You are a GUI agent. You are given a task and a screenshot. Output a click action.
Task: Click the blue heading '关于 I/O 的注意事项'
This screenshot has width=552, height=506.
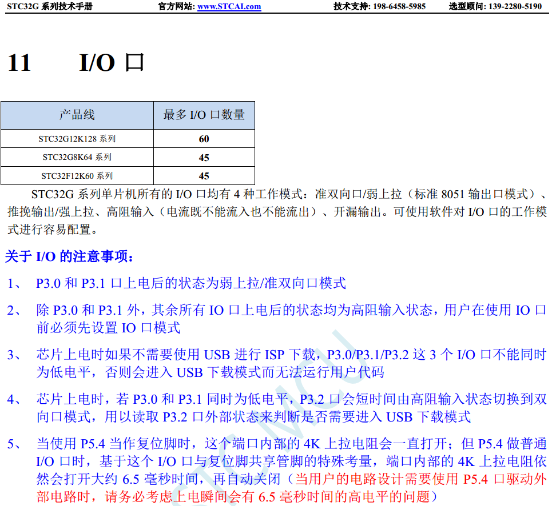[x=69, y=256]
